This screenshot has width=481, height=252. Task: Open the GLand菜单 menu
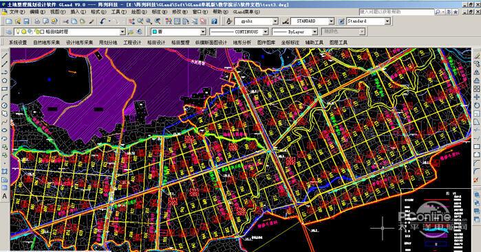(246, 12)
